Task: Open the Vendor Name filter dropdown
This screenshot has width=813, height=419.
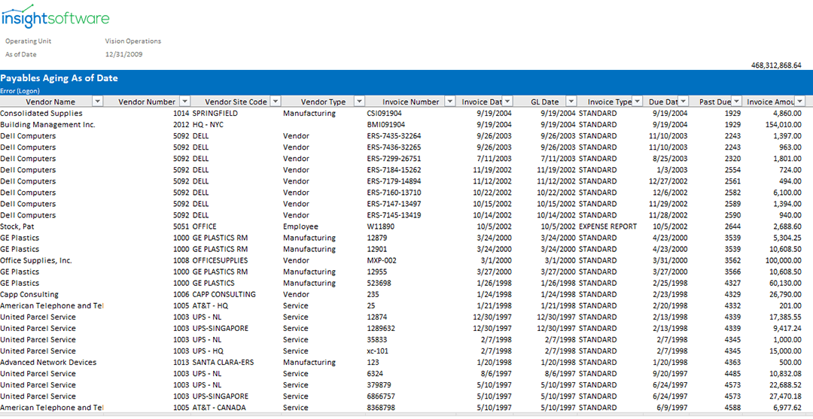Action: coord(97,102)
